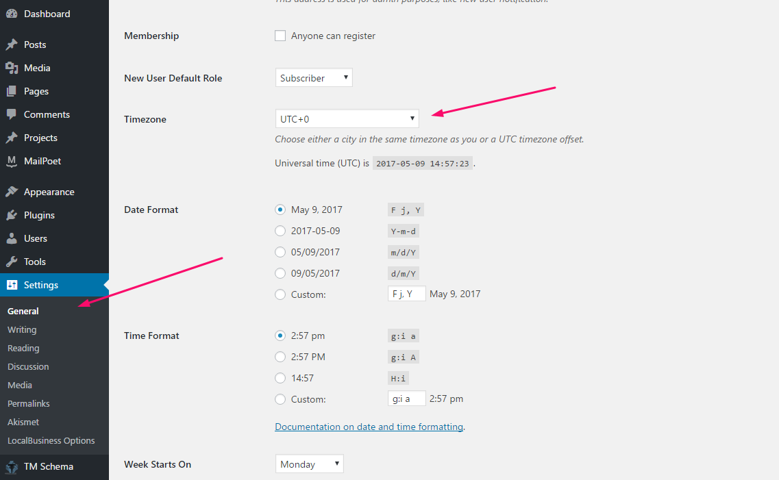Select the 05/09/2017 date format
The image size is (779, 480).
(280, 252)
